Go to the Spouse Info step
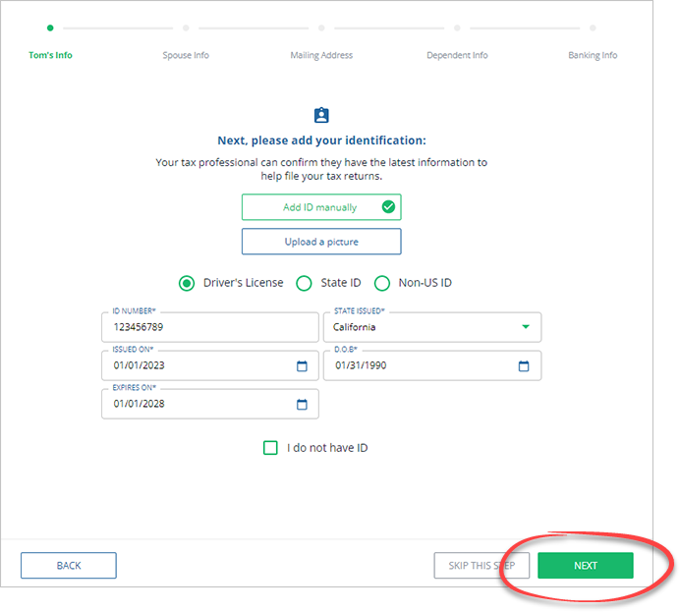Viewport: 680px width, 612px height. click(x=186, y=55)
